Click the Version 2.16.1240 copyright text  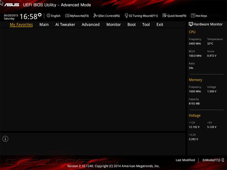[x=113, y=166]
